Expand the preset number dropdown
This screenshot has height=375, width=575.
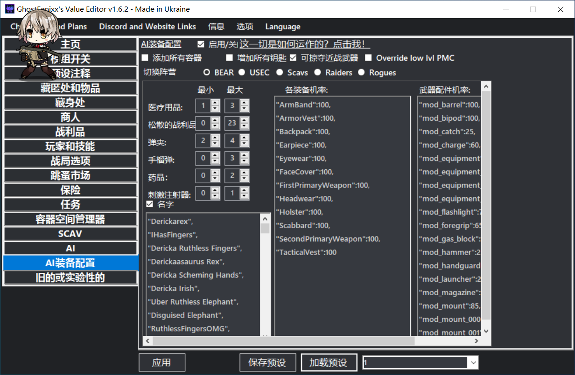click(x=473, y=362)
